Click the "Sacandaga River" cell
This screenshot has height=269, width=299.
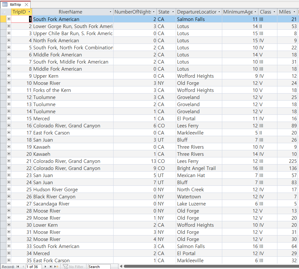(x=73, y=204)
